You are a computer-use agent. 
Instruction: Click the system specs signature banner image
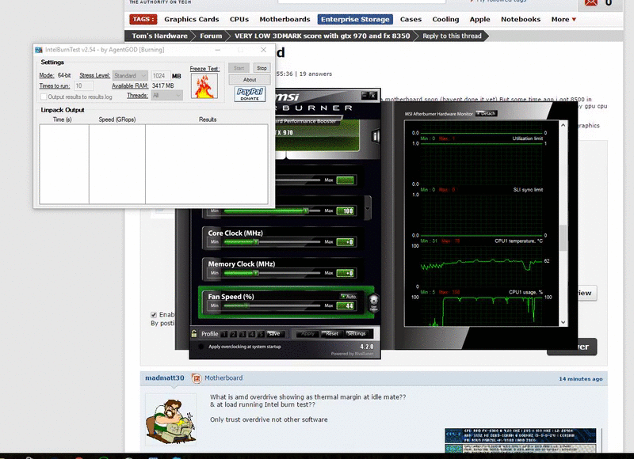pyautogui.click(x=521, y=441)
